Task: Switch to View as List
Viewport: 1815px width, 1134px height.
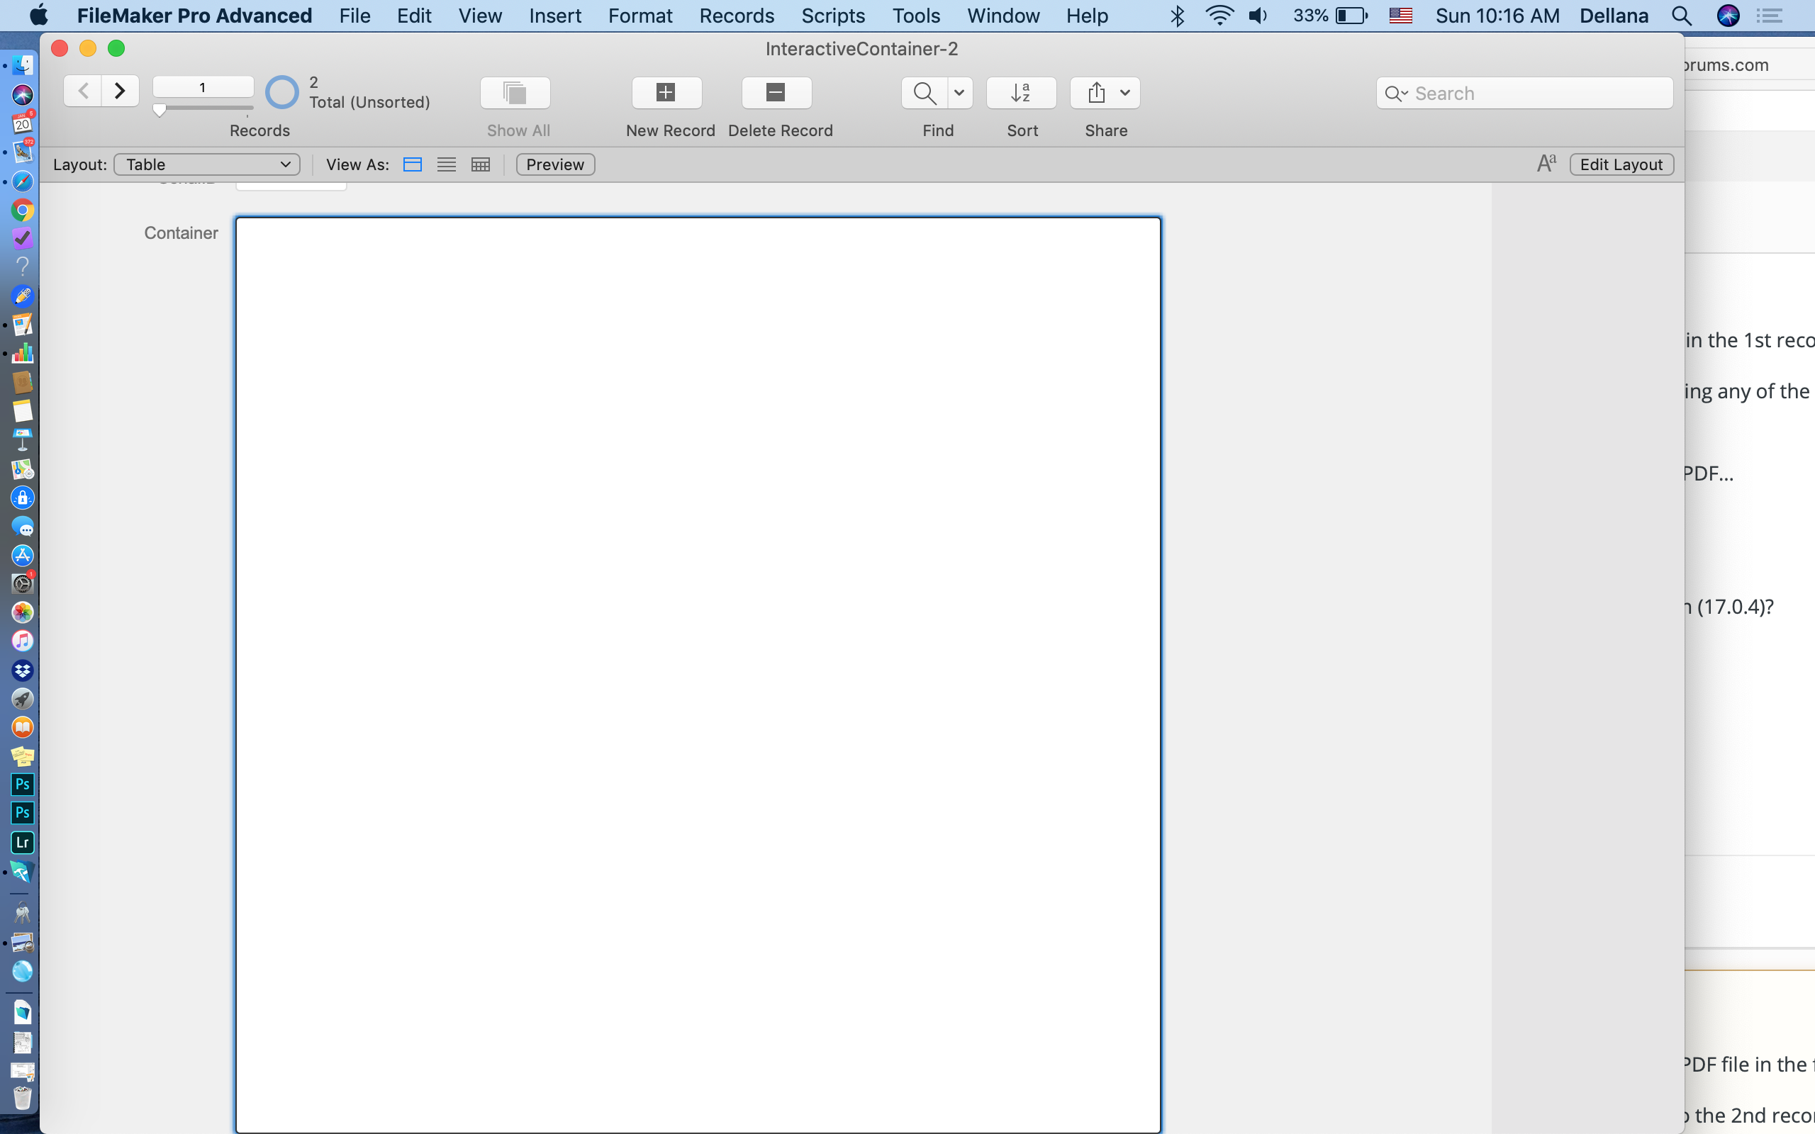Action: (446, 164)
